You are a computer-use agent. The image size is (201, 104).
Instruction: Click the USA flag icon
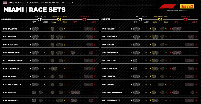pos(5,2)
